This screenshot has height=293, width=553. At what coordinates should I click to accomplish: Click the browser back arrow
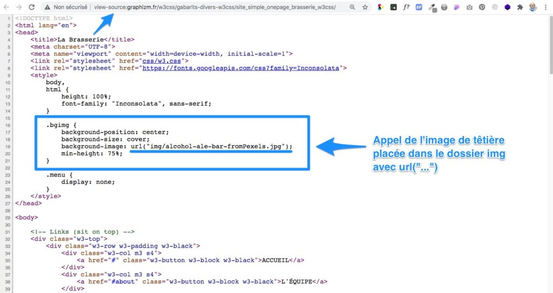[6, 7]
